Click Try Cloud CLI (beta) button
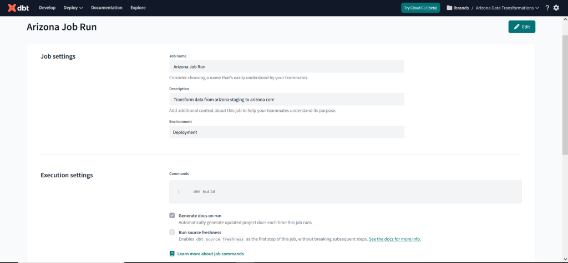This screenshot has width=568, height=263. (420, 8)
